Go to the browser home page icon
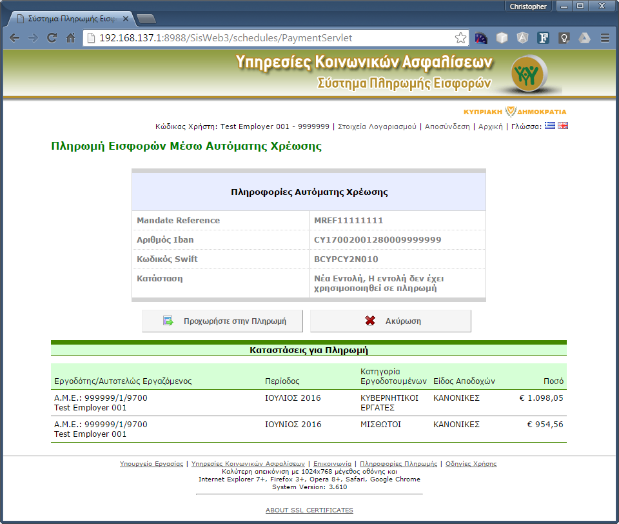The image size is (619, 524). pyautogui.click(x=71, y=38)
